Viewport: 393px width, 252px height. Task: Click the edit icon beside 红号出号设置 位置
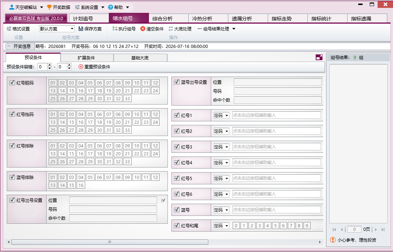click(163, 200)
